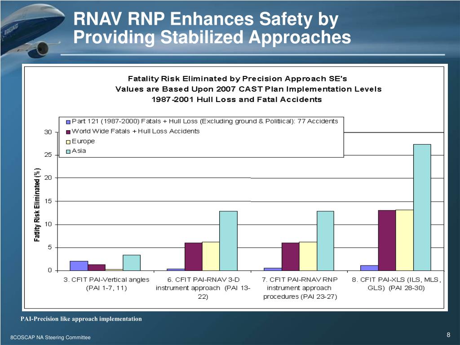Click the small blue bar in group 3
The height and width of the screenshot is (345, 460).
79,265
